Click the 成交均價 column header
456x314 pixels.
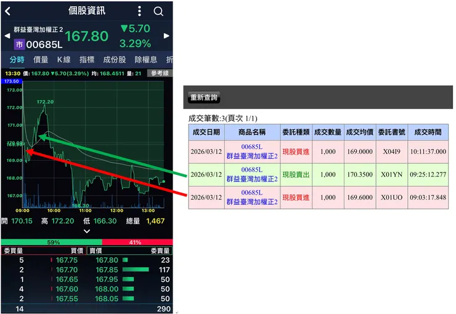[x=360, y=132]
